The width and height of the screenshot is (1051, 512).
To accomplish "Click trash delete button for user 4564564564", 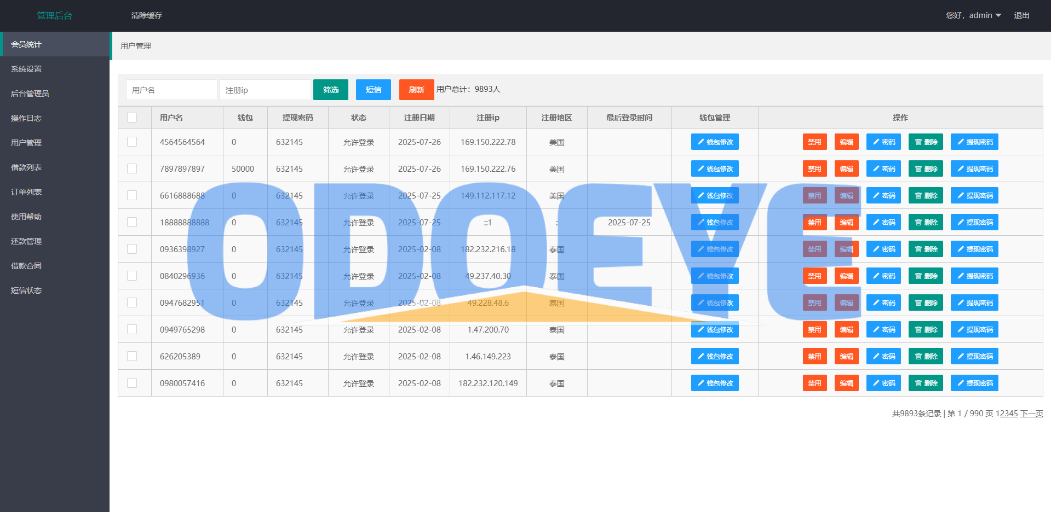I will click(925, 142).
